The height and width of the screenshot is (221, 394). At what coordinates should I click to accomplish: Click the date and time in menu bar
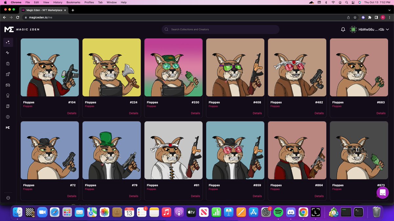378,2
